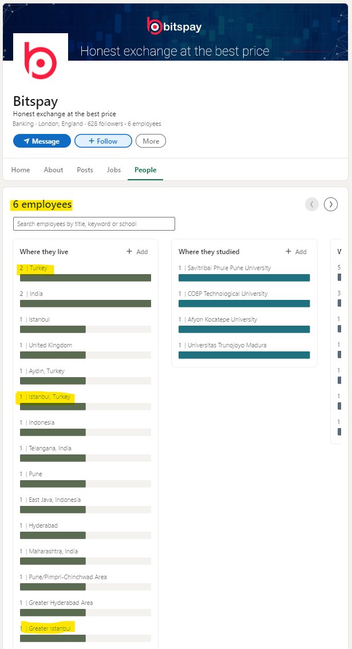Image resolution: width=352 pixels, height=649 pixels.
Task: Click the previous carousel arrow
Action: point(312,204)
